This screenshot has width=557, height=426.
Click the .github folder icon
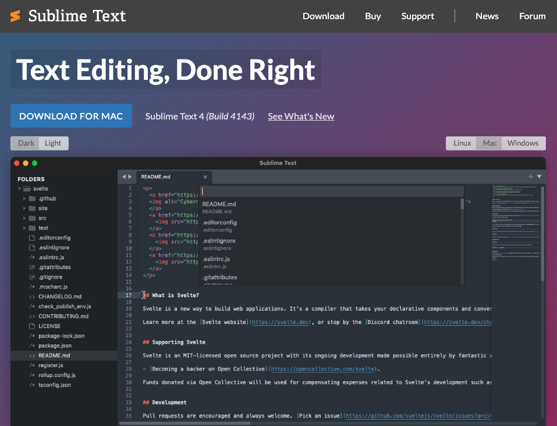pos(32,198)
